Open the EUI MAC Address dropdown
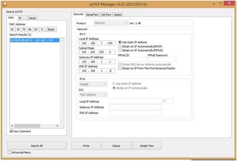Viewport: 237px width, 161px height. click(x=93, y=95)
